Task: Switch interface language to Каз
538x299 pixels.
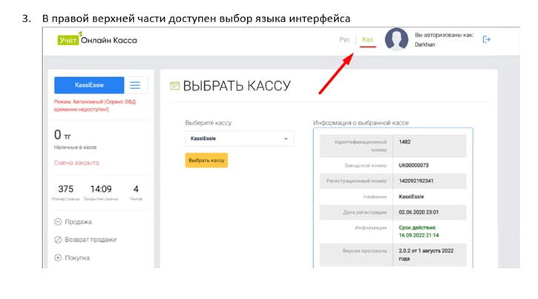Action: 367,39
